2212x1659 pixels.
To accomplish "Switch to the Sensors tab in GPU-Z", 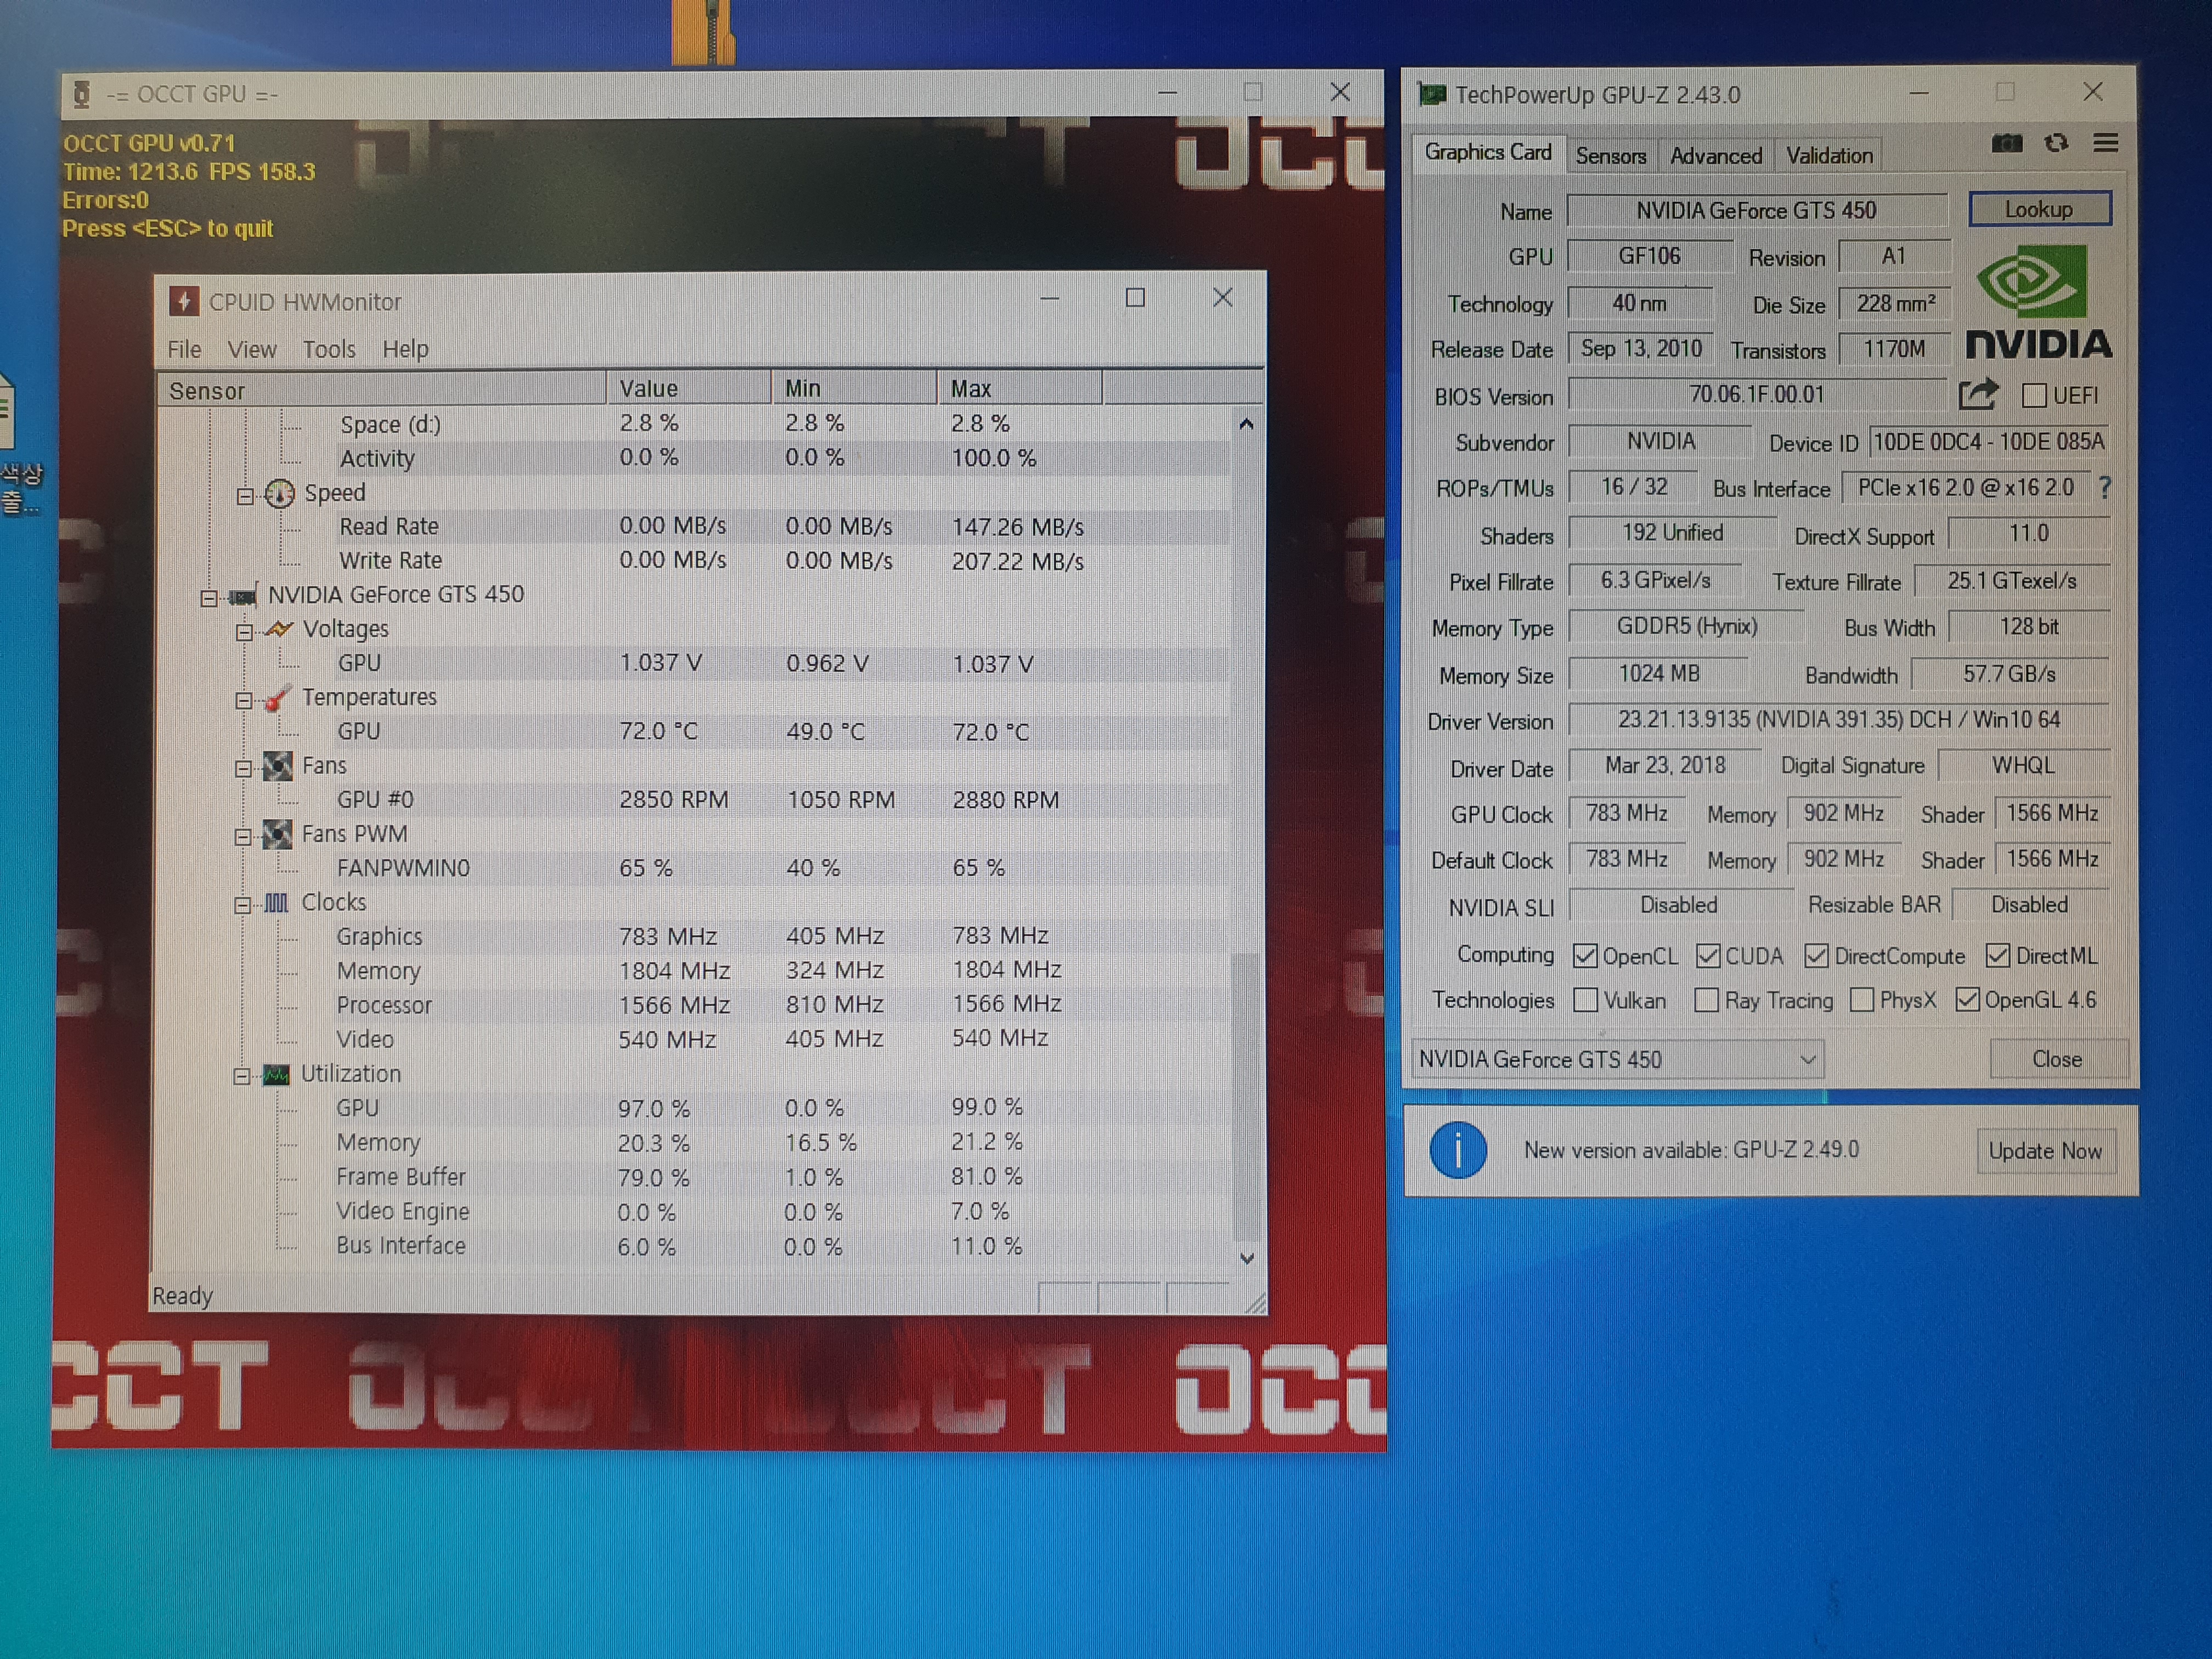I will (x=1610, y=156).
